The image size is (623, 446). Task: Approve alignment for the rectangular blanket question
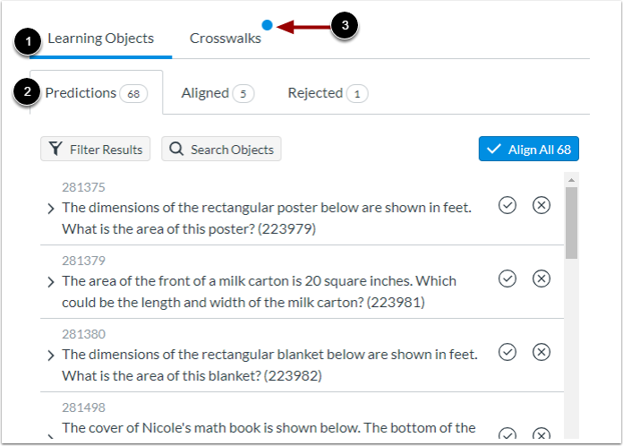click(x=508, y=352)
